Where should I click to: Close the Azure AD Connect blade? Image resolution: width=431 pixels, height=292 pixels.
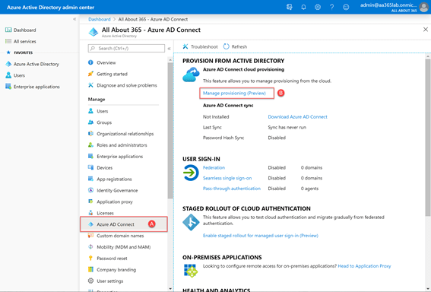point(425,30)
